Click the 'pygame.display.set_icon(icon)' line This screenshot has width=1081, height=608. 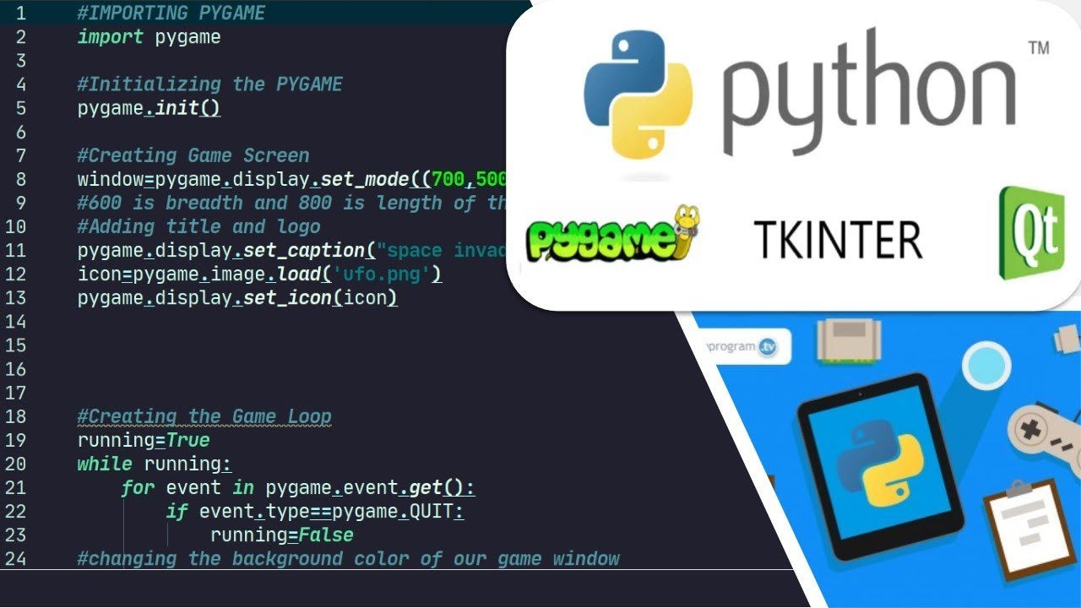(237, 297)
